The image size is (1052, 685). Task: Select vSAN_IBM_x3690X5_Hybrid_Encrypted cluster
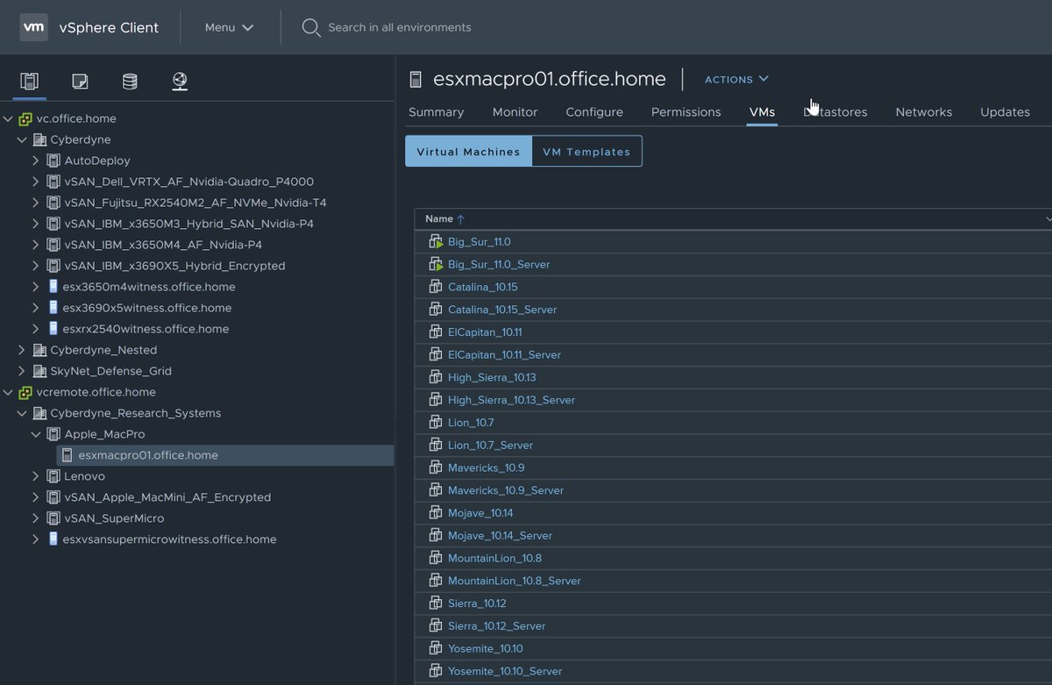tap(174, 266)
